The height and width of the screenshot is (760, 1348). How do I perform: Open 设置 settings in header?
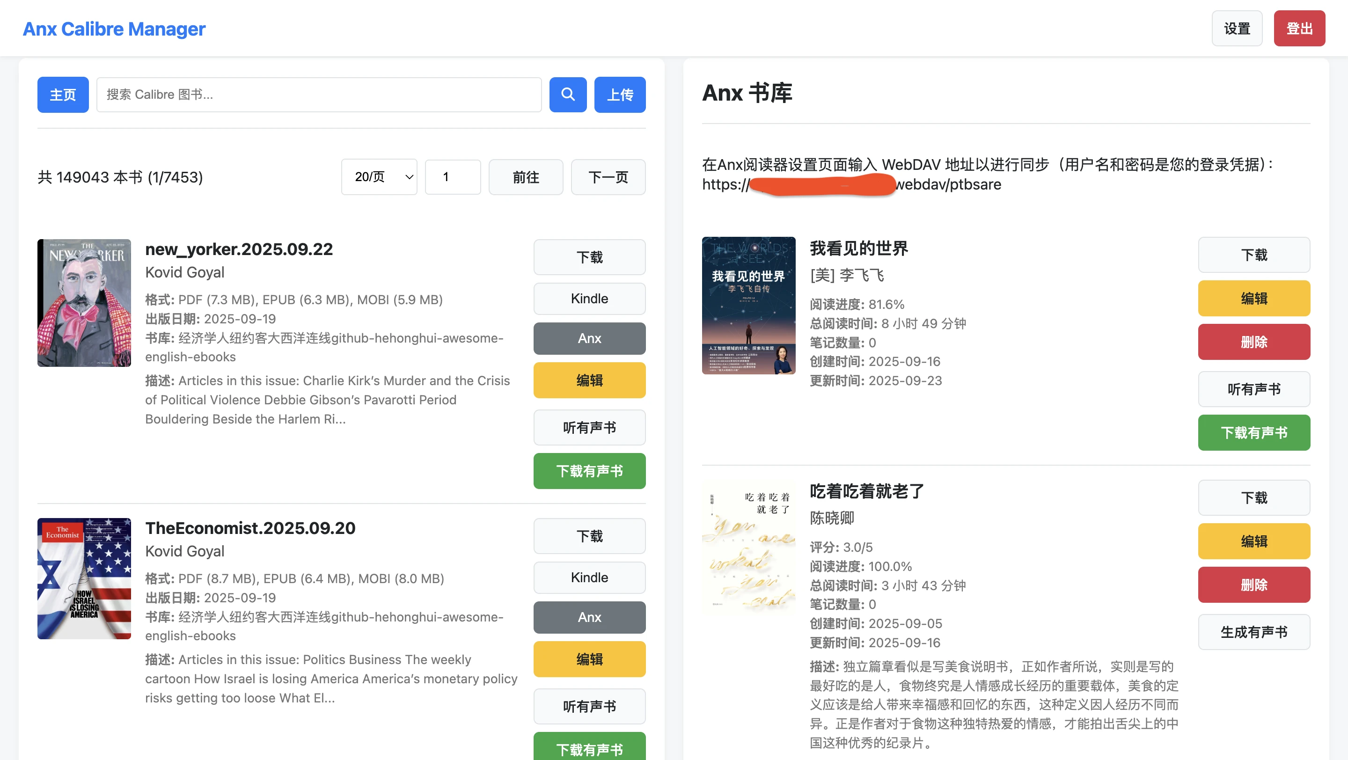[x=1237, y=28]
